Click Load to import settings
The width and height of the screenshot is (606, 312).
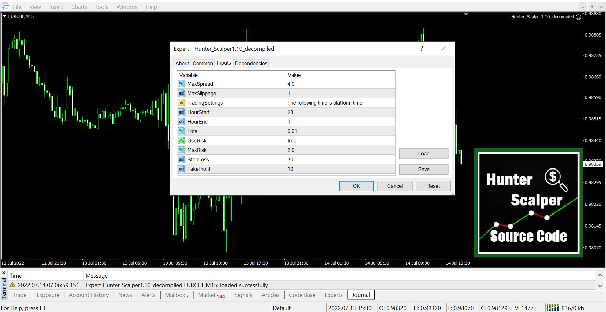pyautogui.click(x=424, y=153)
